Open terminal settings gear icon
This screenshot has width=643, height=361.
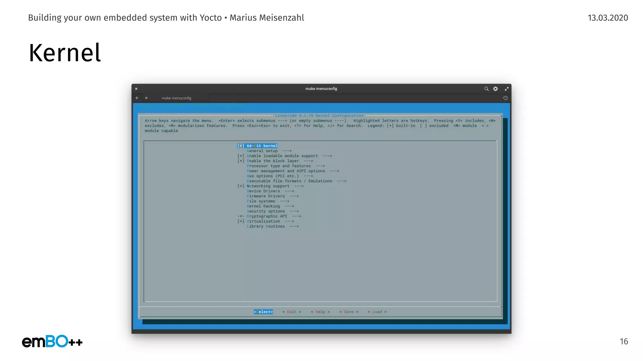(495, 89)
